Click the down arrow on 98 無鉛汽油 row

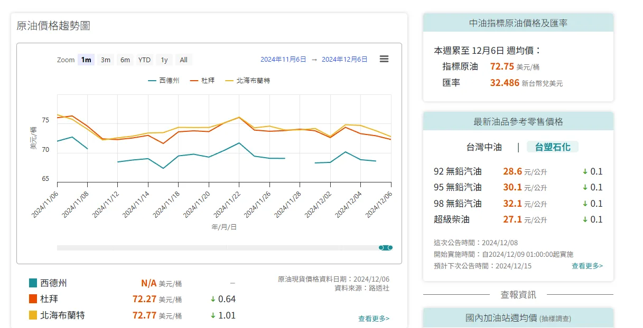(585, 204)
